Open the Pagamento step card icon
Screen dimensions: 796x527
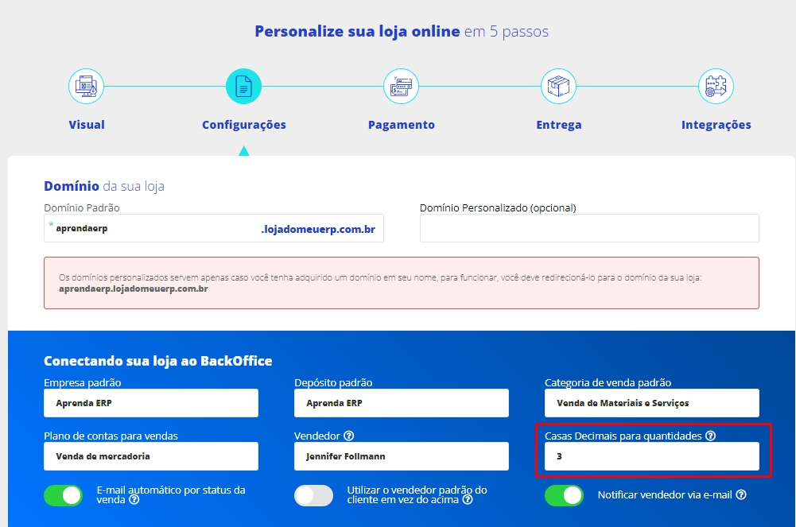pos(401,86)
